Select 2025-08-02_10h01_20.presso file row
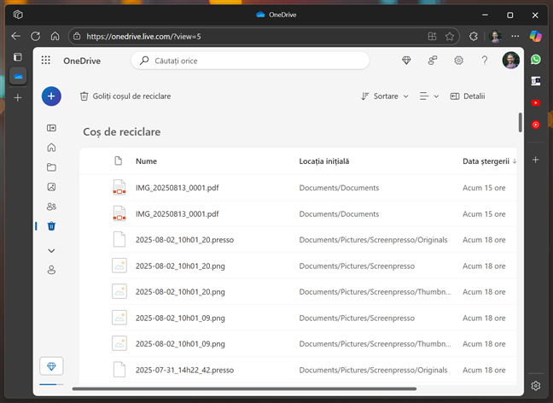 coord(298,240)
